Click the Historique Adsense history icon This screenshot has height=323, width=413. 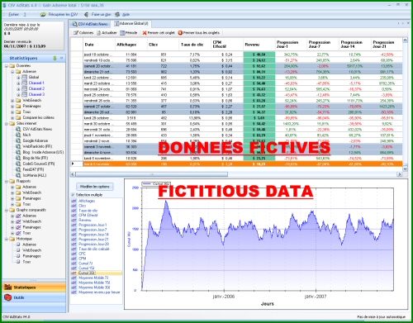(x=18, y=245)
